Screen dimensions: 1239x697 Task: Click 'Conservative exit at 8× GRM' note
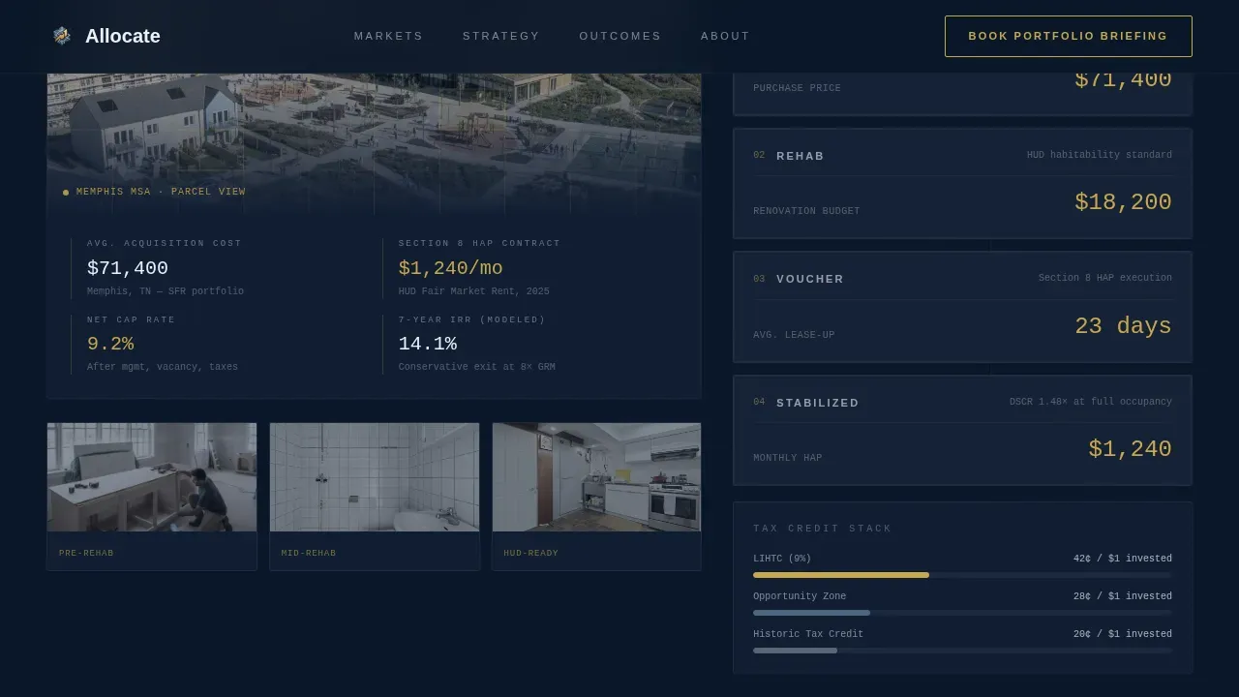click(x=477, y=367)
